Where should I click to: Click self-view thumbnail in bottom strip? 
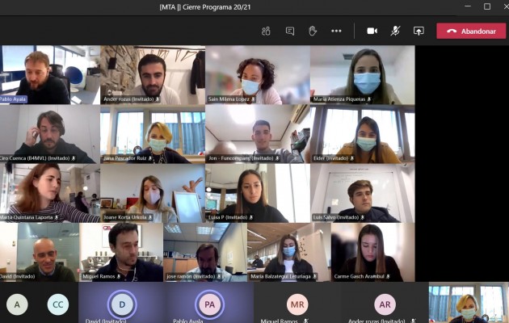pos(469,303)
